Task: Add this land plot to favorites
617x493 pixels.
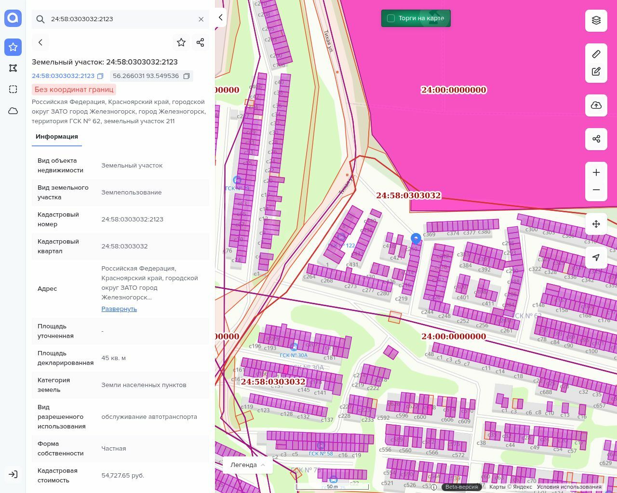Action: pos(181,42)
